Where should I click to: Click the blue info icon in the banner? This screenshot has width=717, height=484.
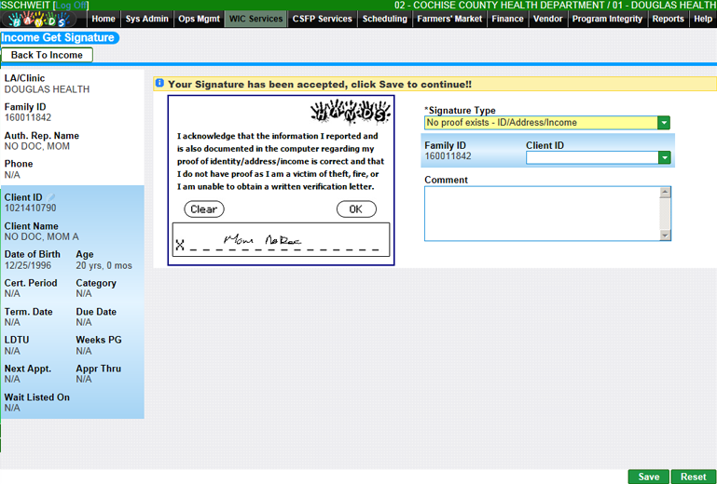pos(159,84)
